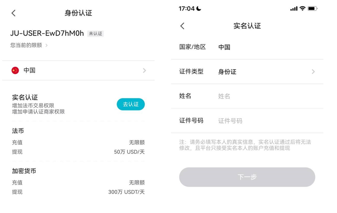Tap the battery status icon

[x=313, y=9]
